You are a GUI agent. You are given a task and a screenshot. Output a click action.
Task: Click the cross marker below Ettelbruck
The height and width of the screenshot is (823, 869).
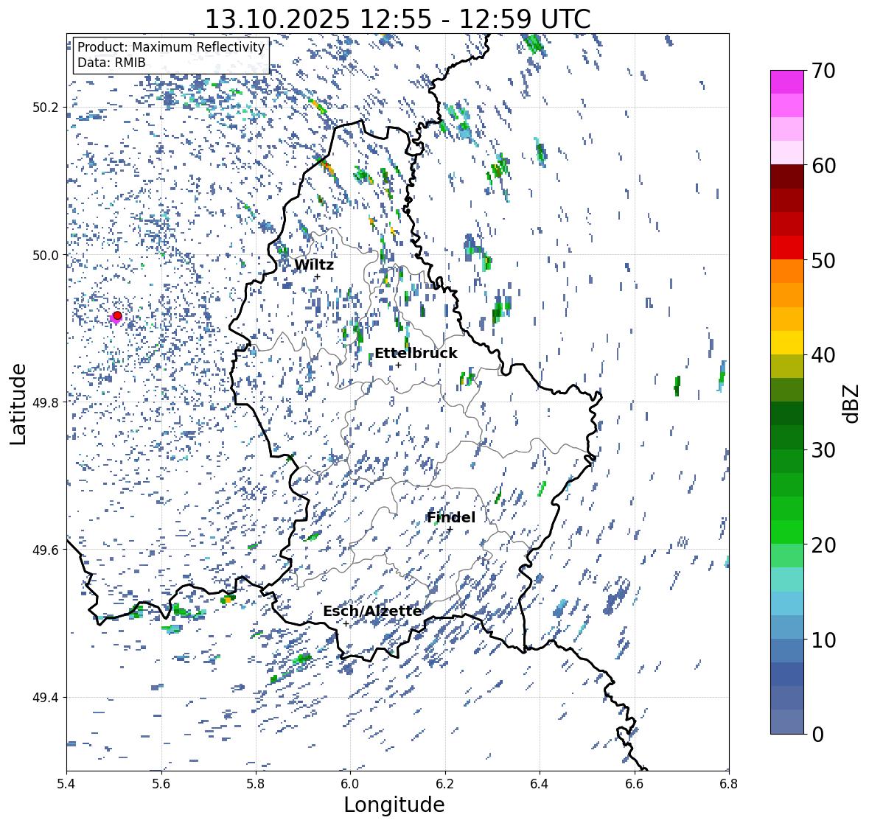398,365
